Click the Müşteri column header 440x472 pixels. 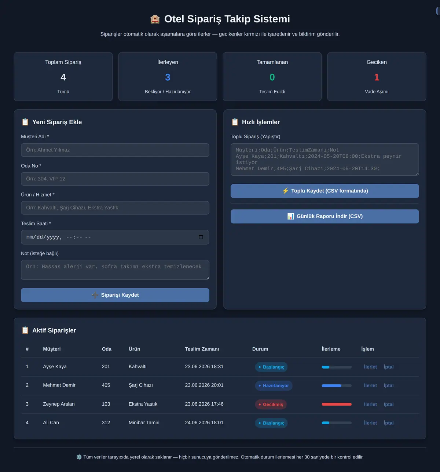52,349
